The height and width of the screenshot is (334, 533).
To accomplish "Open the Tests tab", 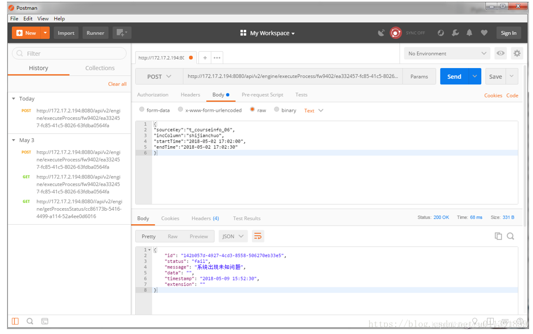I will 301,95.
